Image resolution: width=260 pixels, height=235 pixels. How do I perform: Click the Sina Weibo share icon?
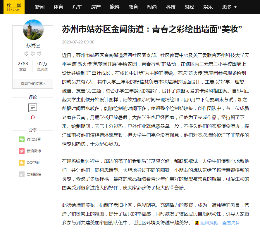click(22, 151)
